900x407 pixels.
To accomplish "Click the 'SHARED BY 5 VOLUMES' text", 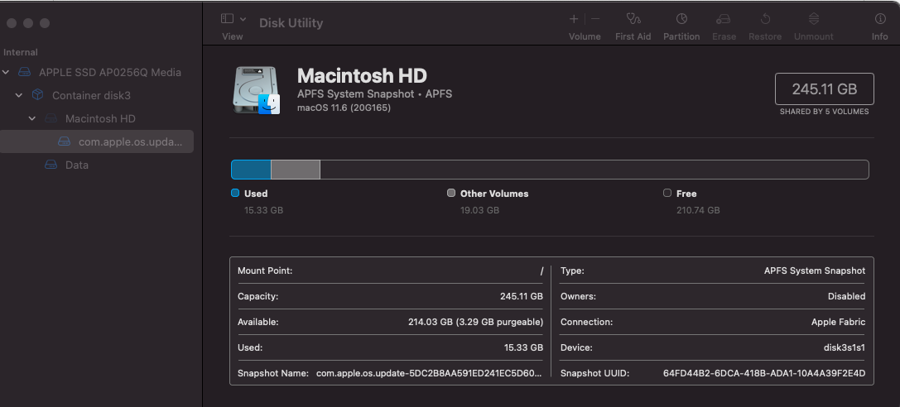I will 824,112.
